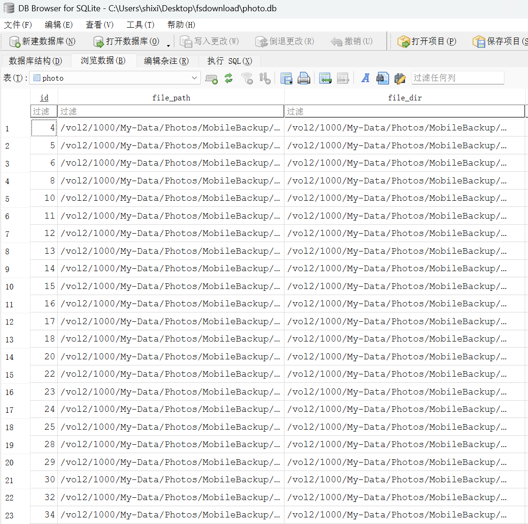Open the Edit (编辑) menu

59,25
